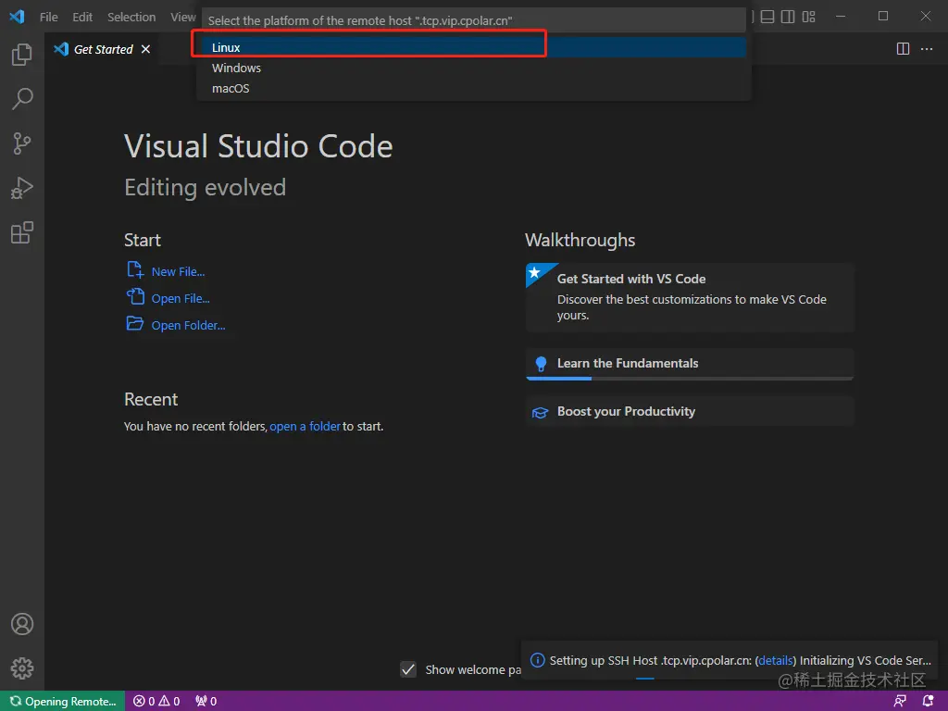948x711 pixels.
Task: Open the Explorer view in activity bar
Action: coord(22,55)
